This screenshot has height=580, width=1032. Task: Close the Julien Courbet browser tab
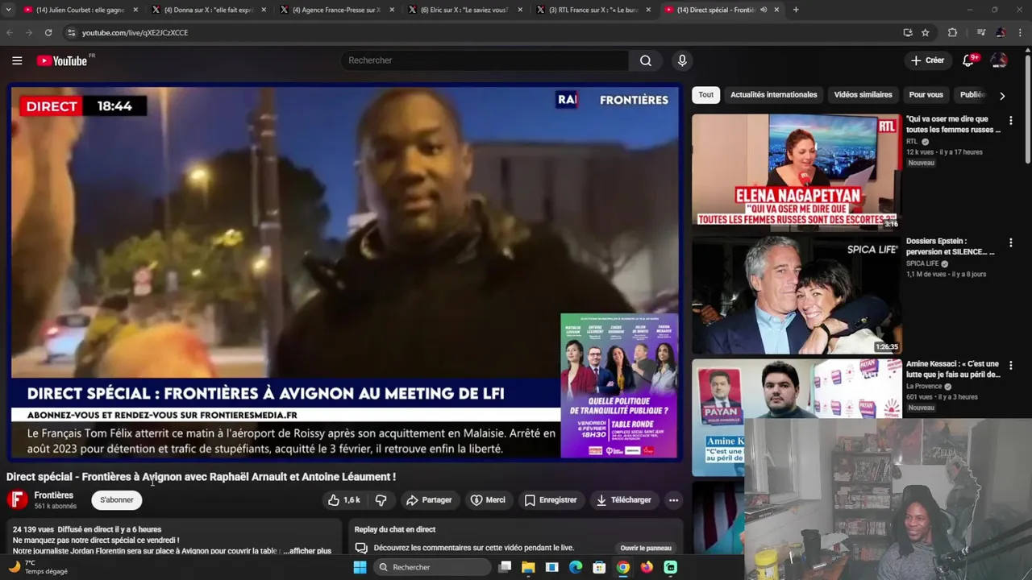coord(135,10)
